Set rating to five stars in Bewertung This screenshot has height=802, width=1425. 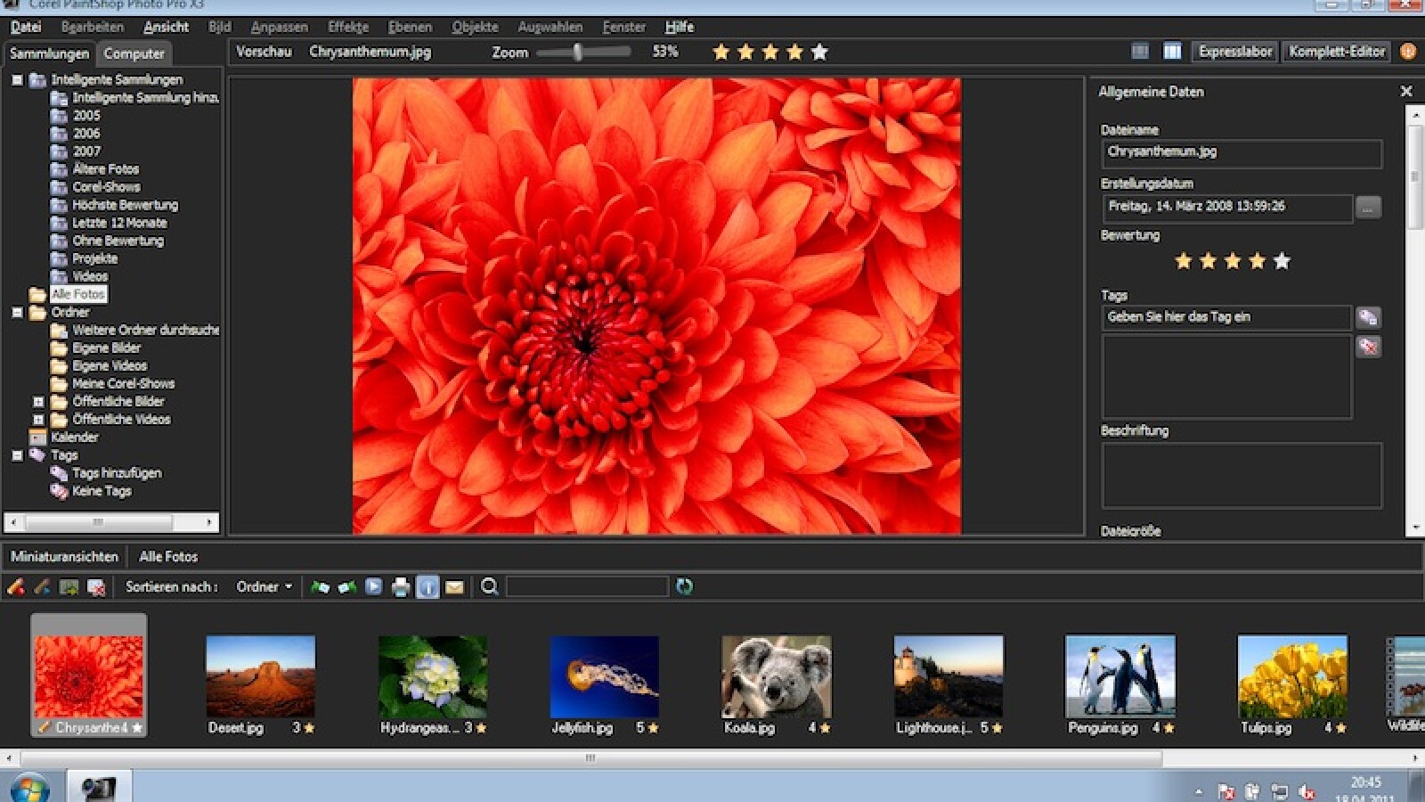click(x=1282, y=261)
